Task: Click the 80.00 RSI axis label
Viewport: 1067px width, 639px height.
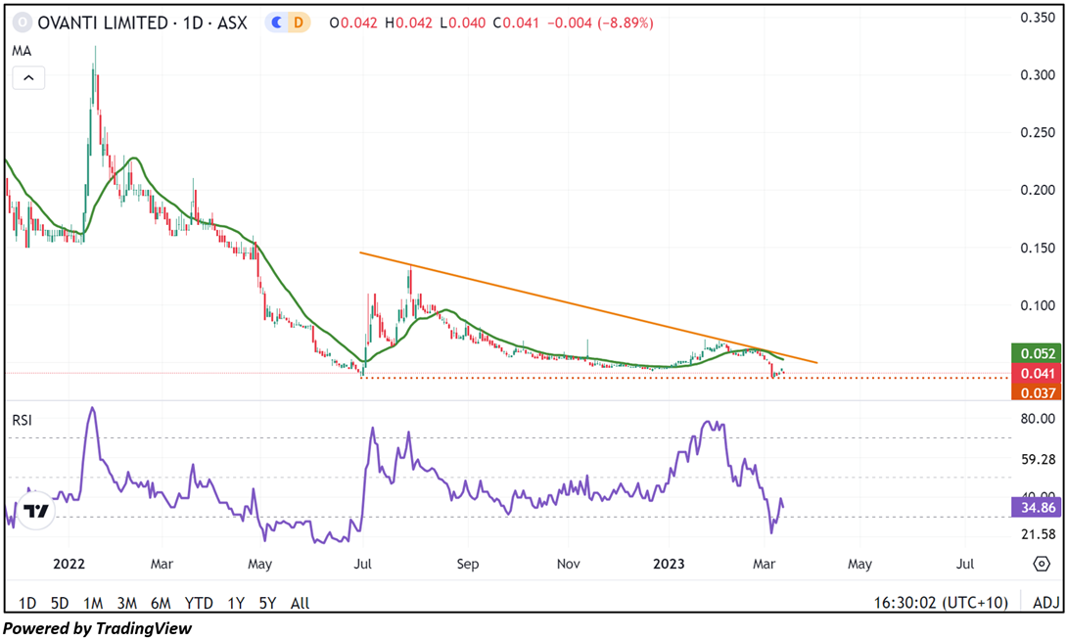Action: (1039, 419)
